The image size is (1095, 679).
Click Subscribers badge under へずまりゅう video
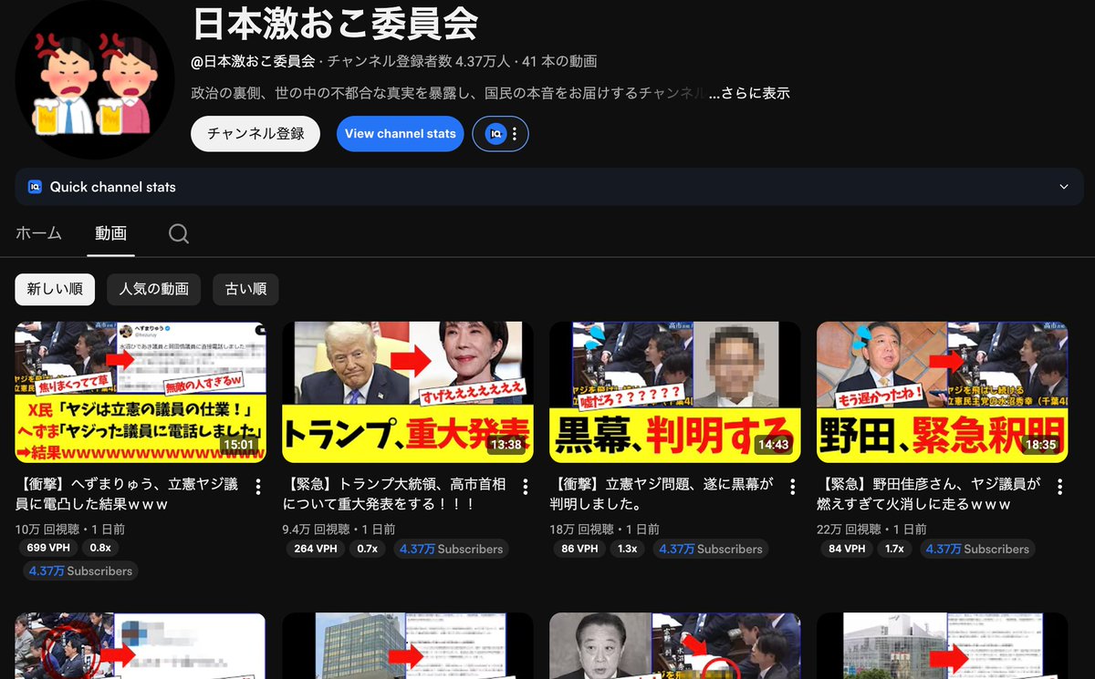(x=80, y=571)
